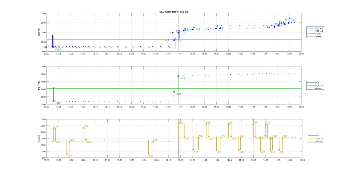Click the title 'G&C motor data for dive 970'
Screen dimensions: 358x177
(174, 12)
